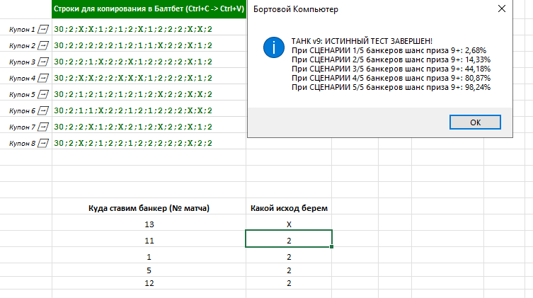The image size is (533, 298).
Task: Close the Бортовой Компьютер dialog
Action: click(x=502, y=8)
